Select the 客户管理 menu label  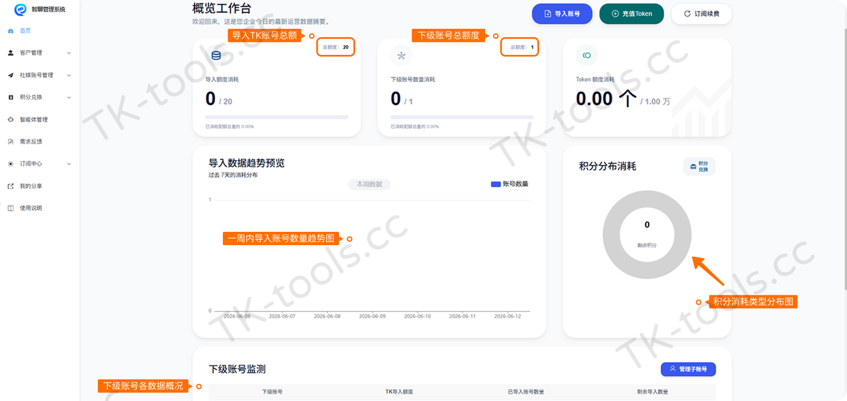31,53
